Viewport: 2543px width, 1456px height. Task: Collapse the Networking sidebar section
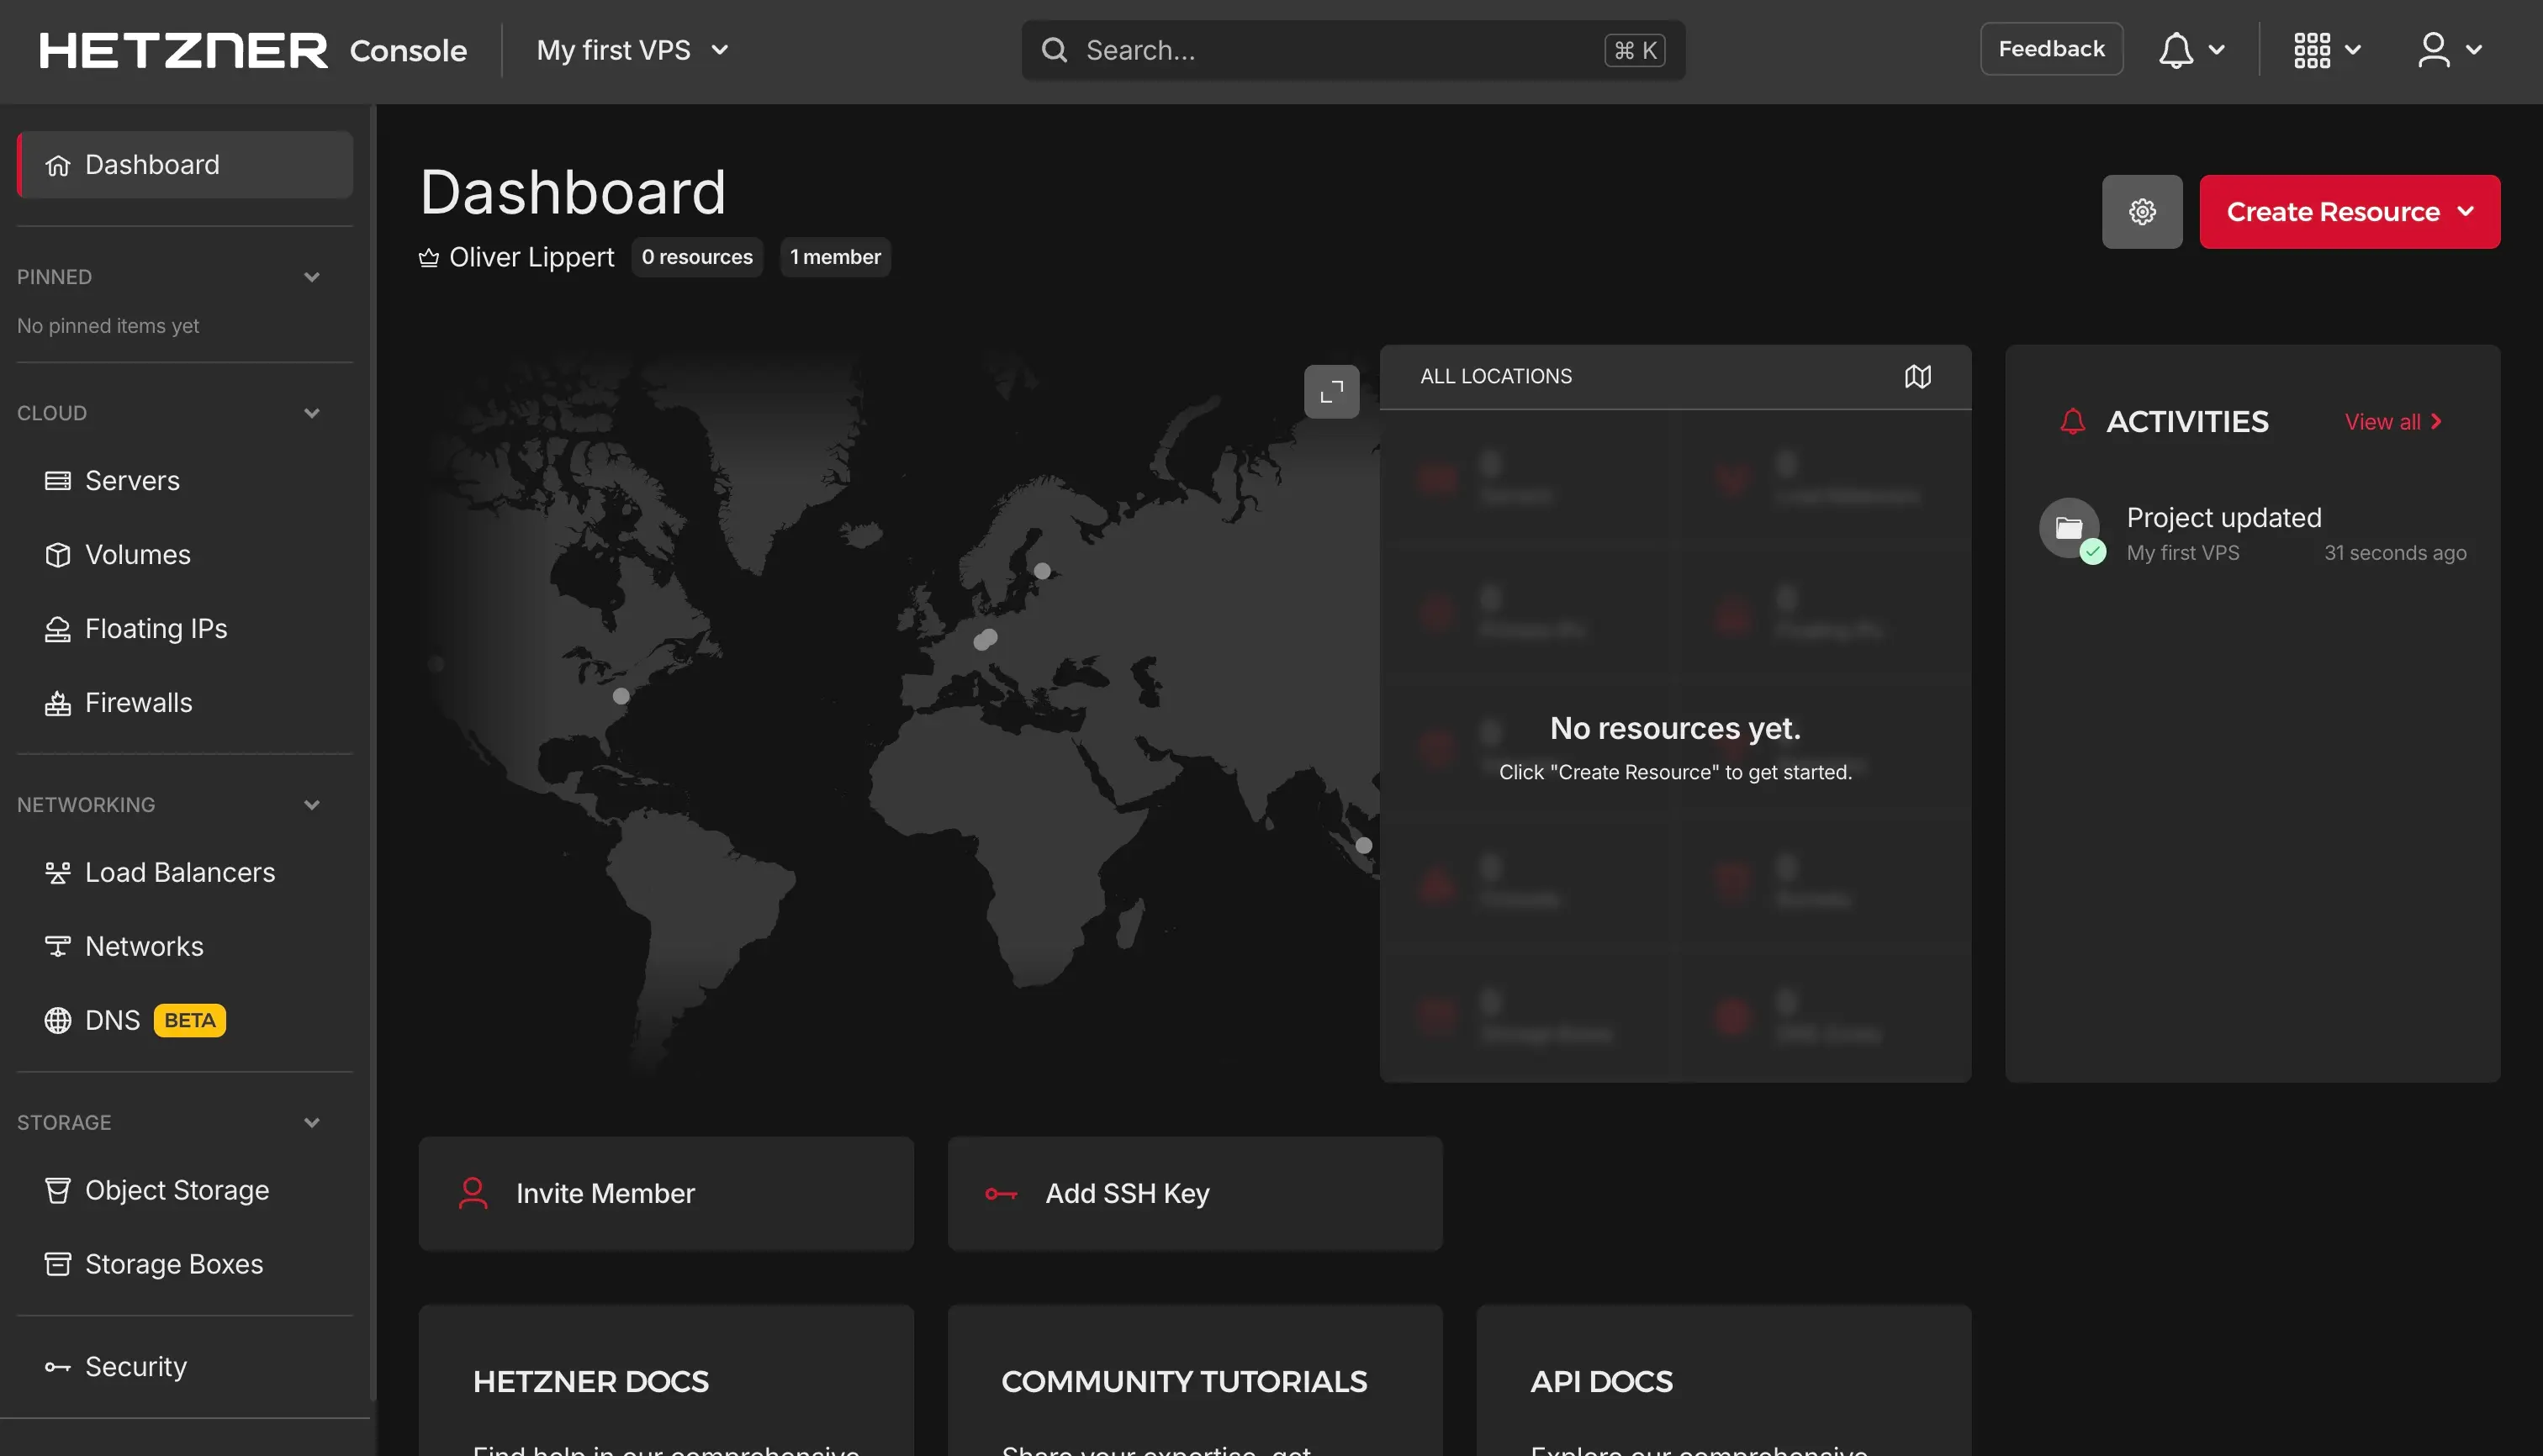point(311,805)
